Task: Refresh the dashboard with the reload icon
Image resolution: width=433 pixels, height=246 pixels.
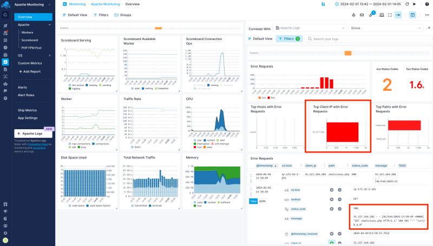Action: click(x=407, y=4)
